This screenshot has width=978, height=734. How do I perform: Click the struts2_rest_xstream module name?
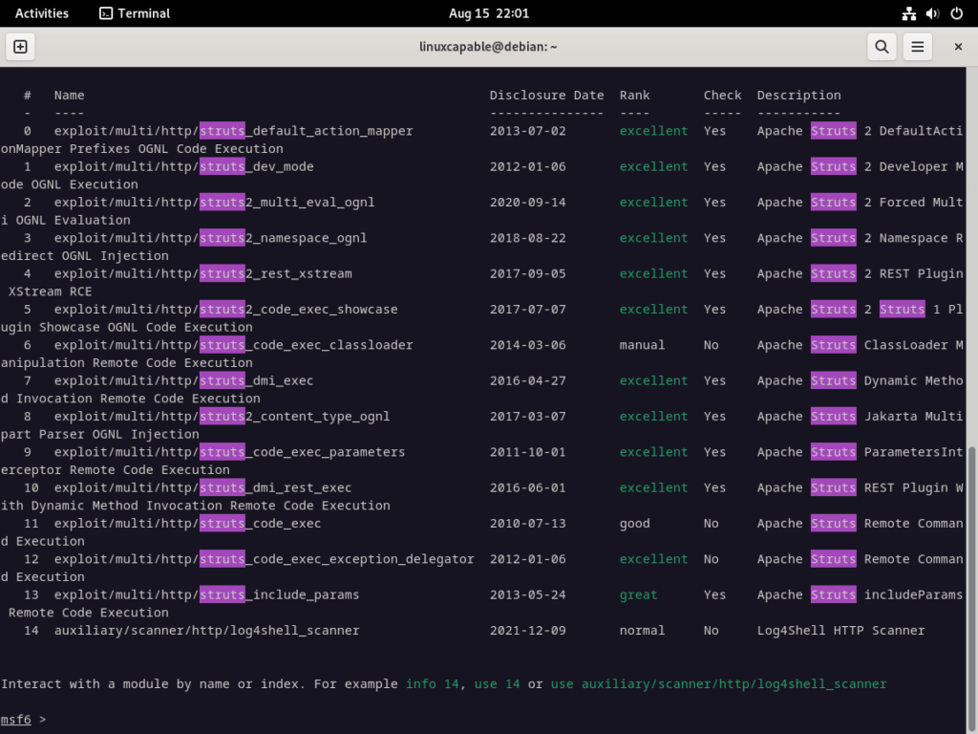(202, 273)
